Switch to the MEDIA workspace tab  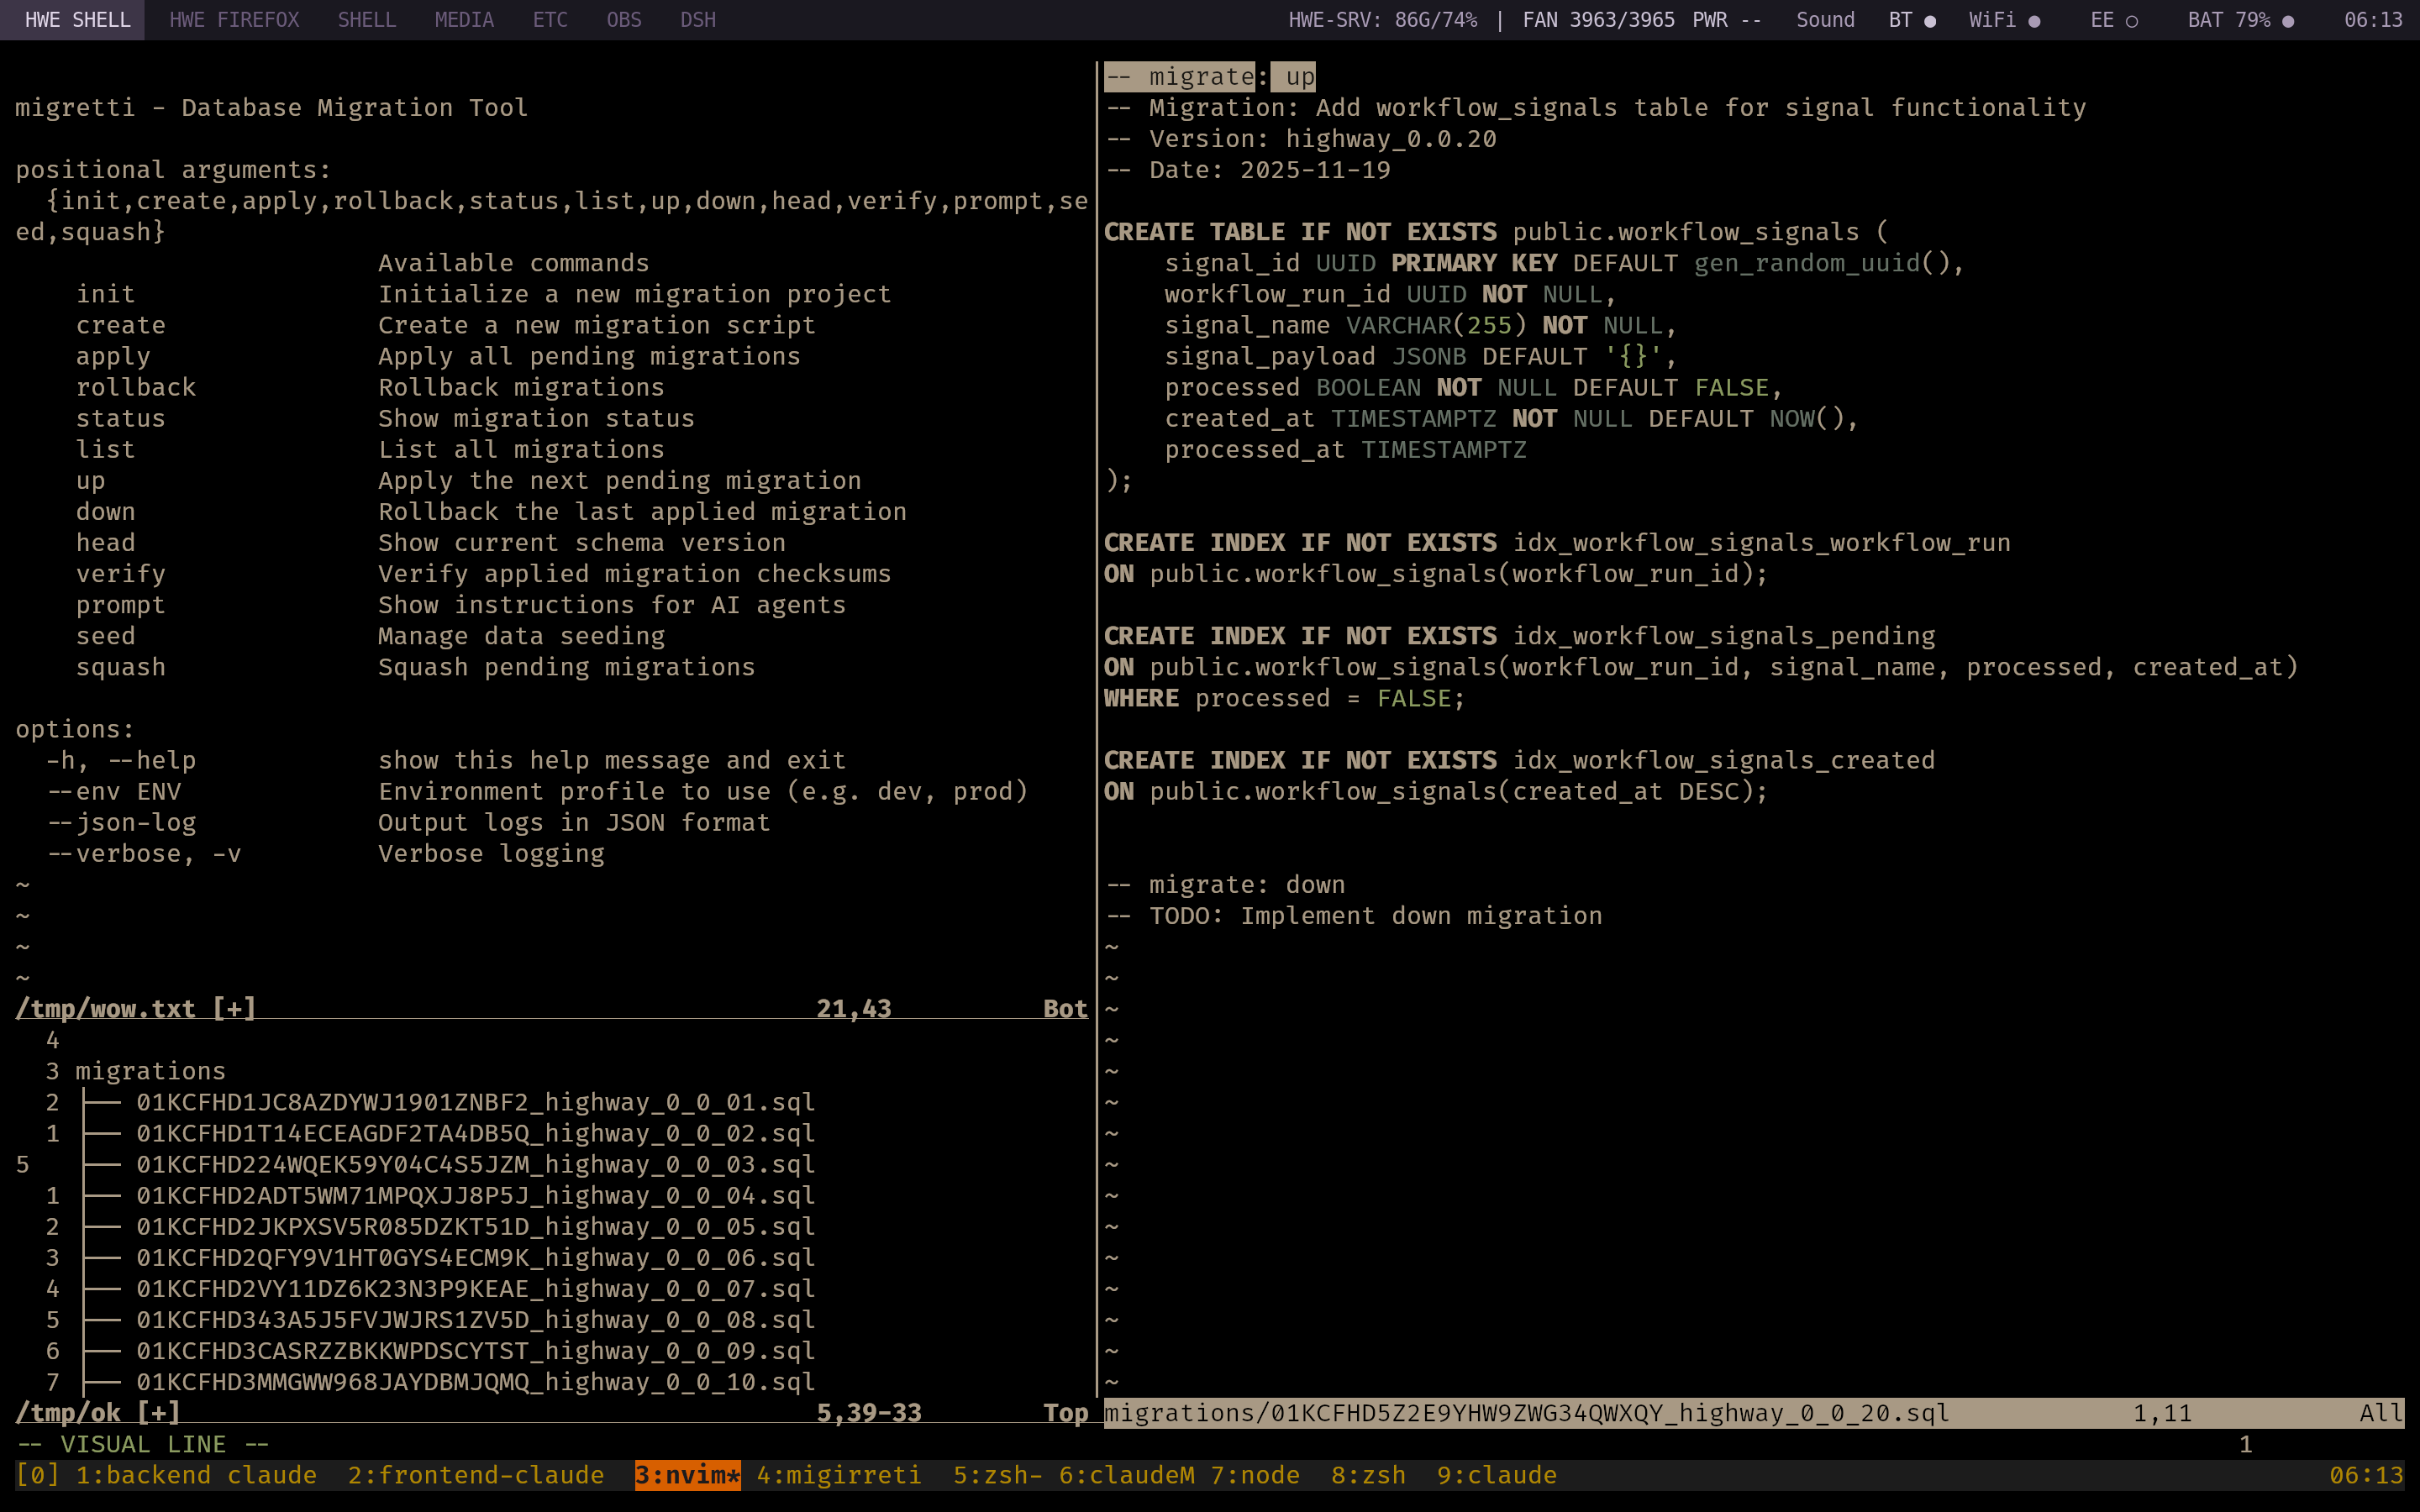click(x=464, y=20)
